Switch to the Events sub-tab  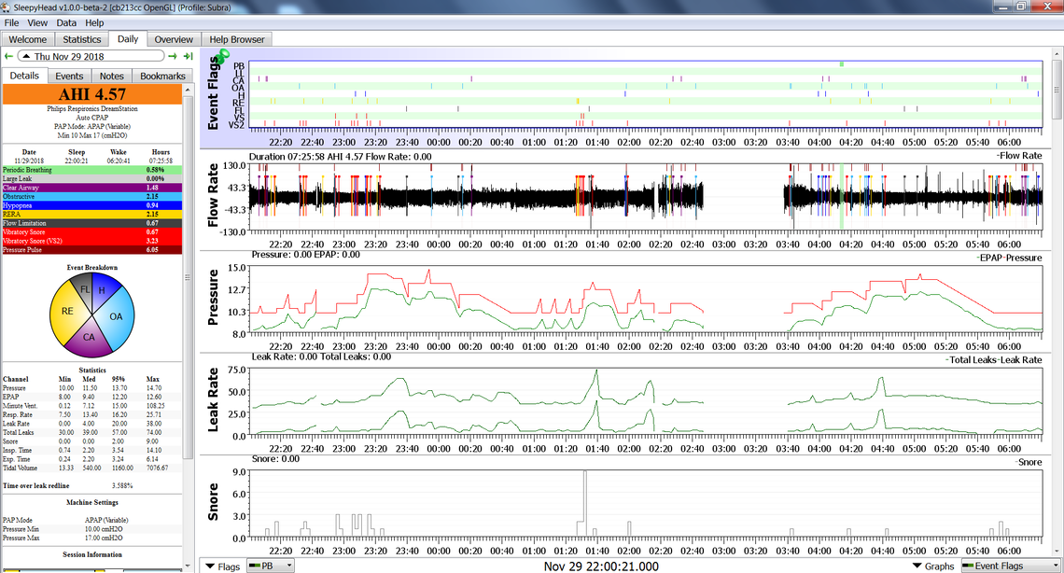pos(69,76)
